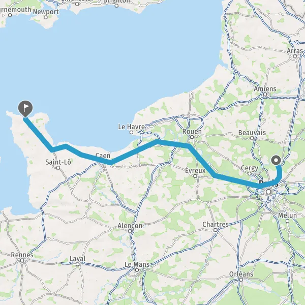Click the route start circle marker
Screen dimensions: 305x305
(x=276, y=160)
